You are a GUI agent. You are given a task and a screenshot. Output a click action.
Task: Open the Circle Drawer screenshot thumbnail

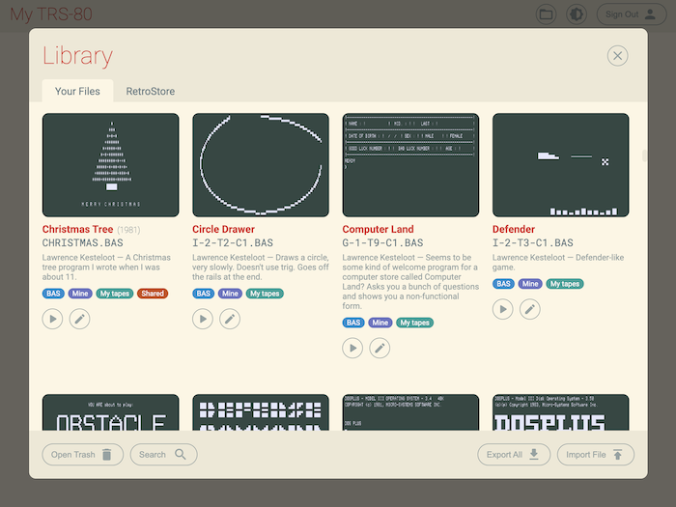tap(261, 165)
